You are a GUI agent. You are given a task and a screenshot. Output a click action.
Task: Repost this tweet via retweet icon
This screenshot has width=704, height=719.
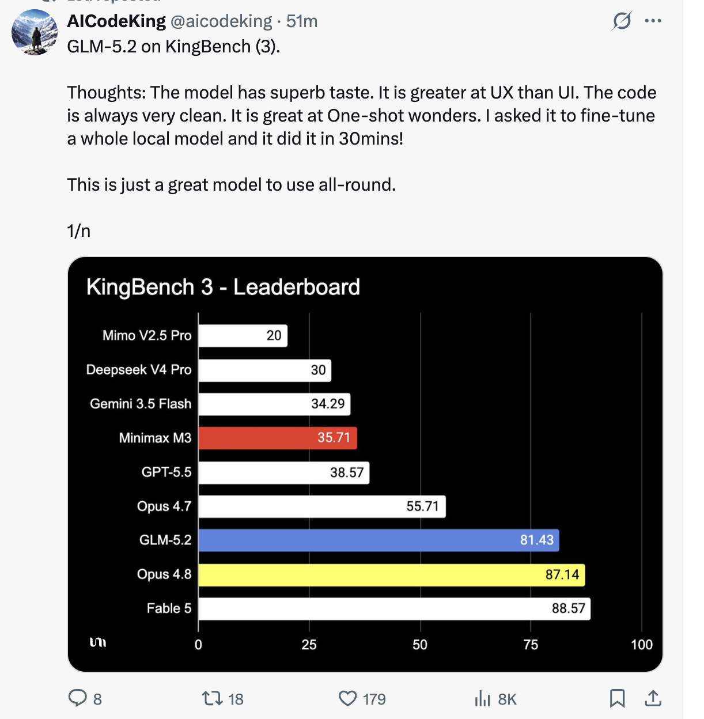pos(212,698)
